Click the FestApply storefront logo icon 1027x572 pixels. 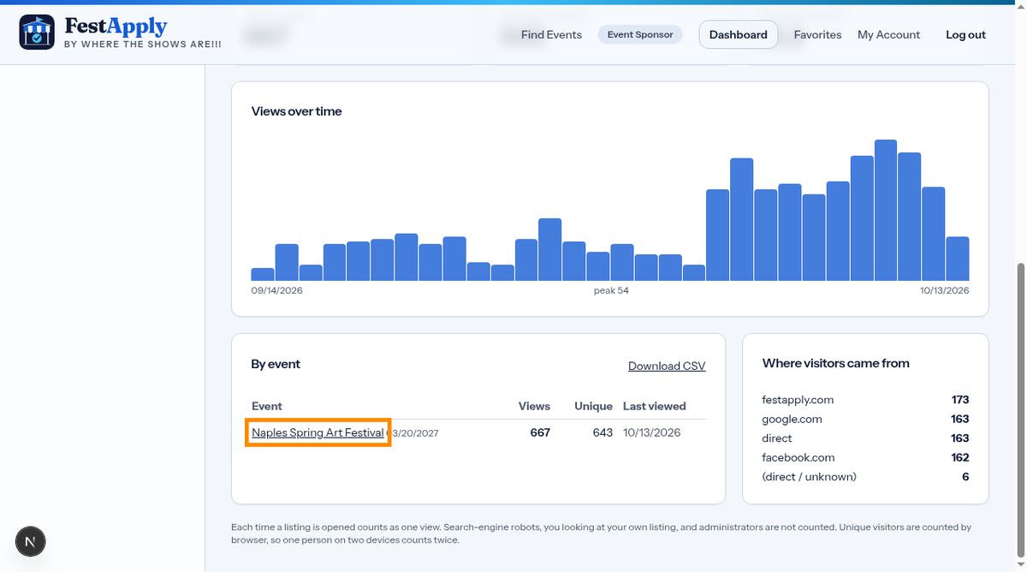37,33
